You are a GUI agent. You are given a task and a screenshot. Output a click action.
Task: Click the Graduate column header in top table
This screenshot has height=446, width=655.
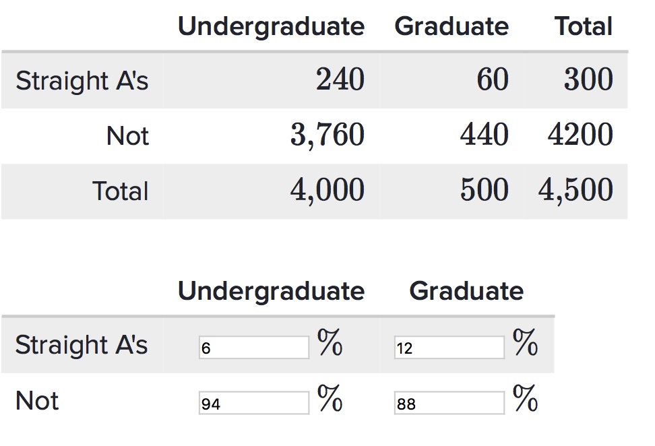click(451, 26)
